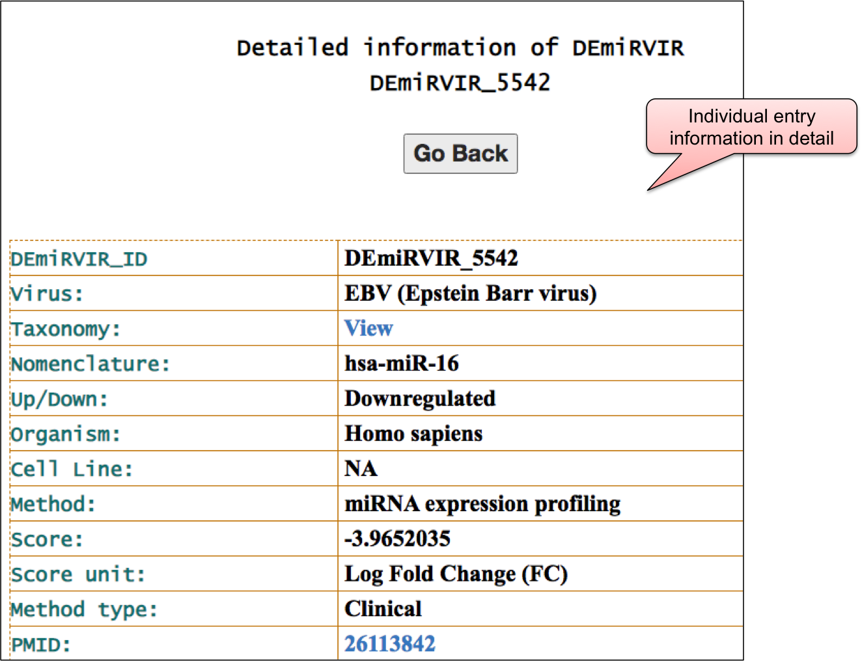Click the 'EBV (Epstein Barr virus)' value
This screenshot has height=661, width=862.
click(470, 294)
